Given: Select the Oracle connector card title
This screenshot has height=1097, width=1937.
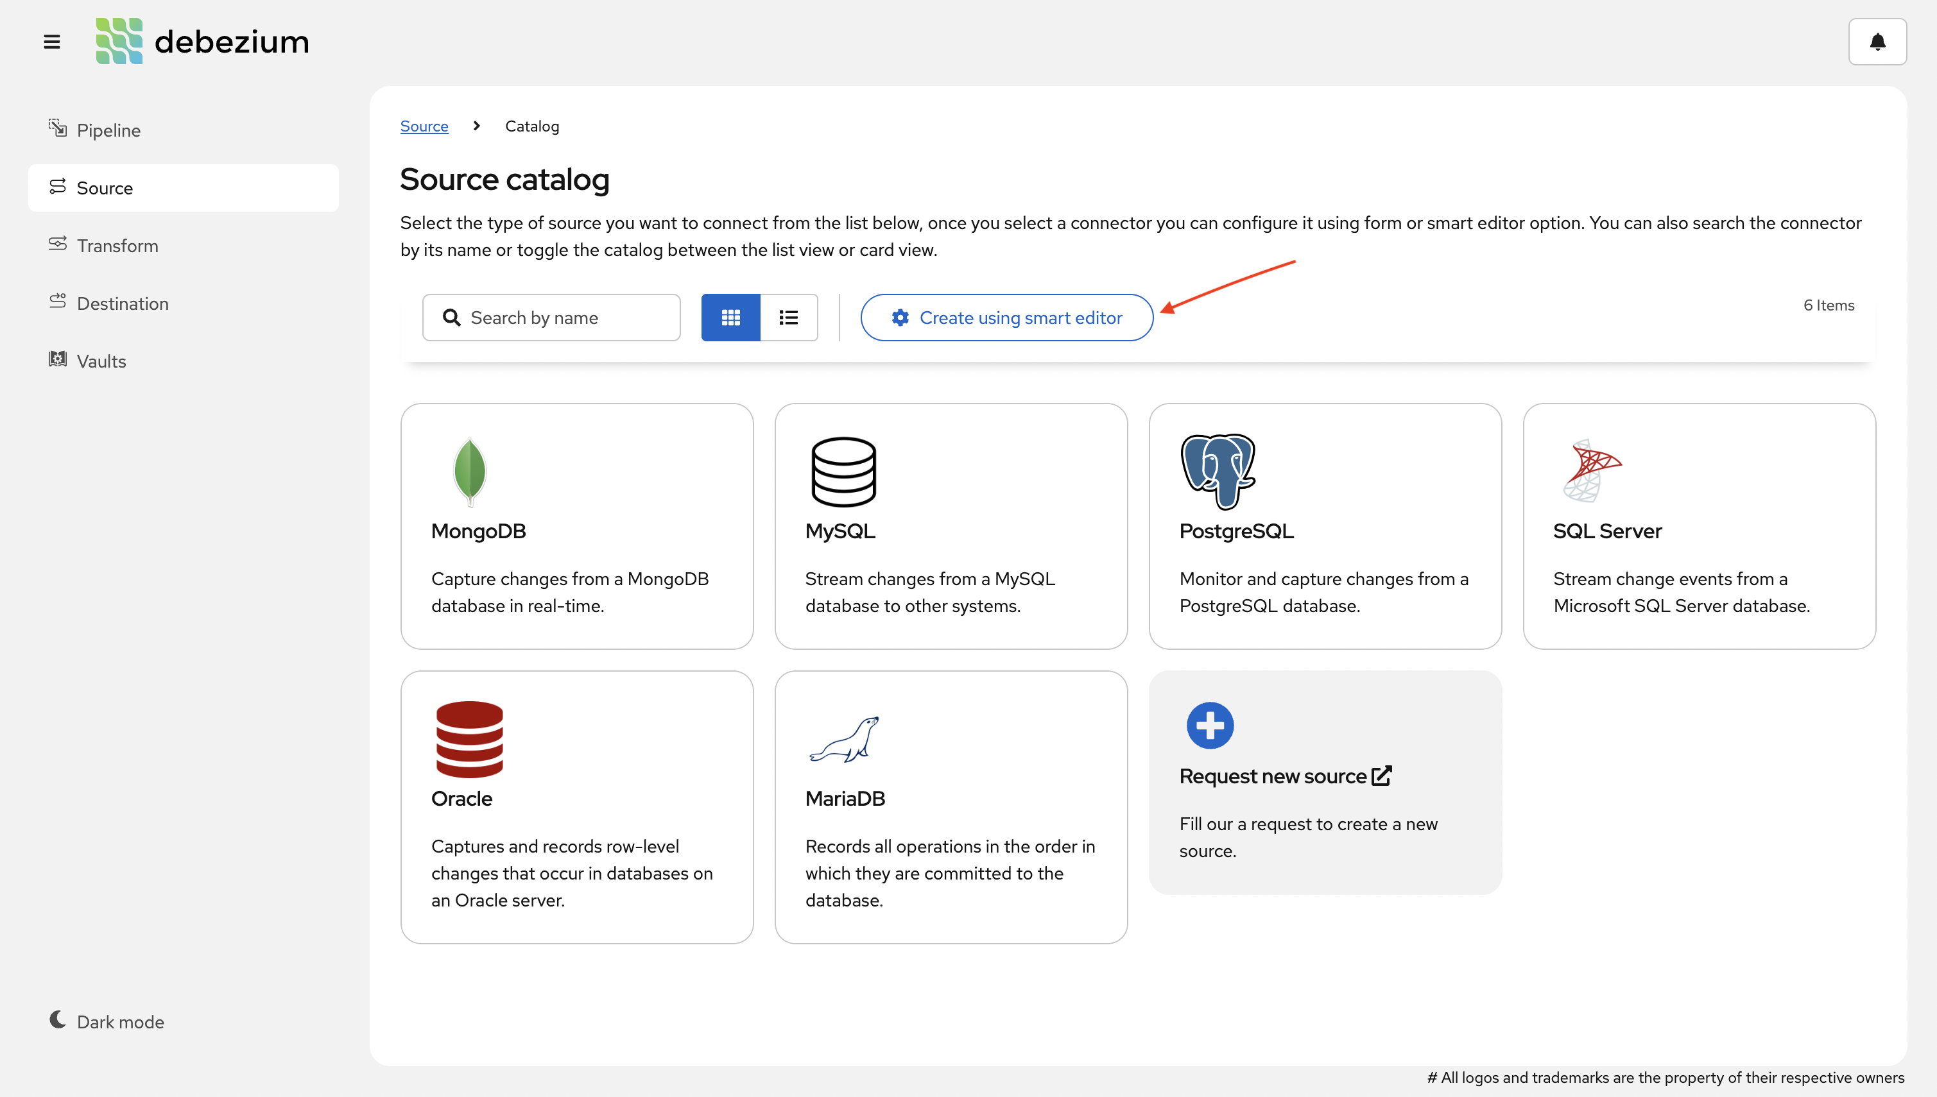Looking at the screenshot, I should 461,798.
